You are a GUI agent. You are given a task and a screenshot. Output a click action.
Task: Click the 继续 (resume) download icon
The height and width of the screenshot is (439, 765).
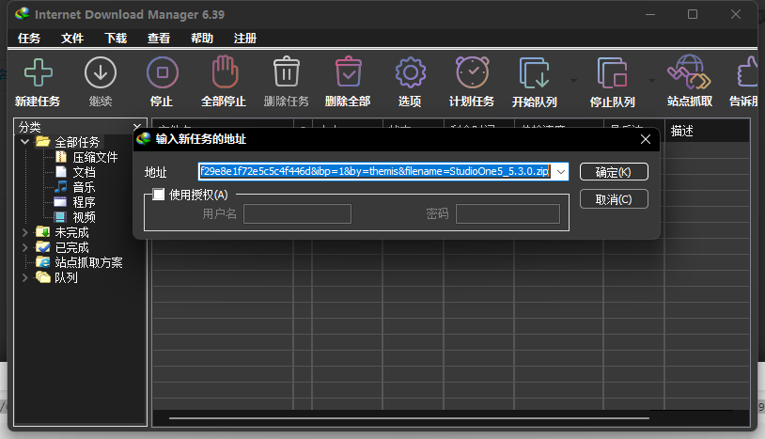101,72
